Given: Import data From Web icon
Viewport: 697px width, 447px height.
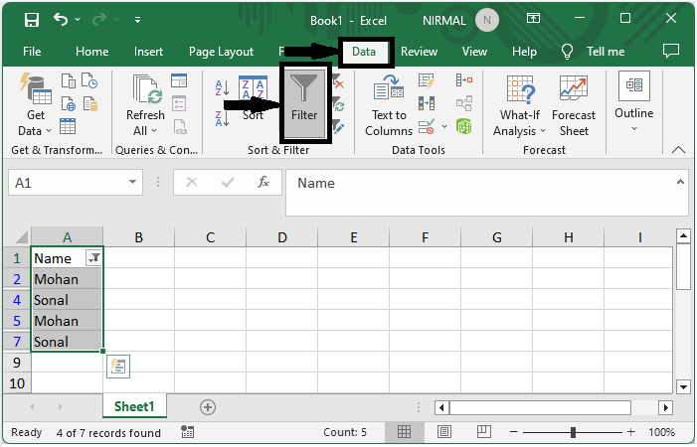Looking at the screenshot, I should coord(68,104).
